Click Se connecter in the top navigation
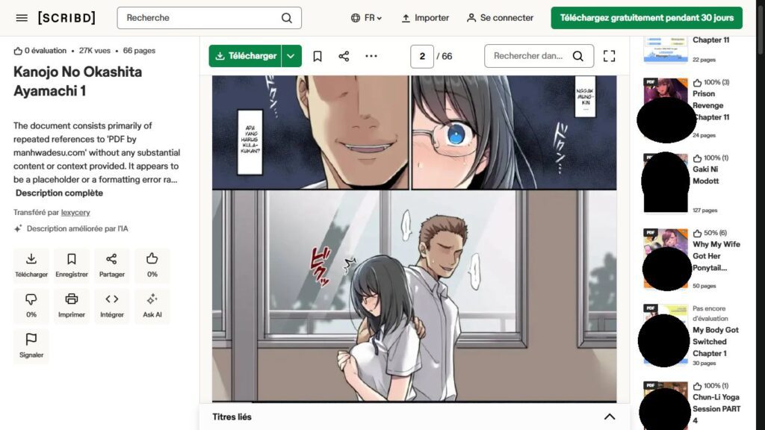 pyautogui.click(x=500, y=18)
